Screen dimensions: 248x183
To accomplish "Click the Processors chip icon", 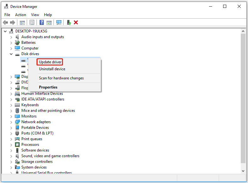I will (17, 145).
